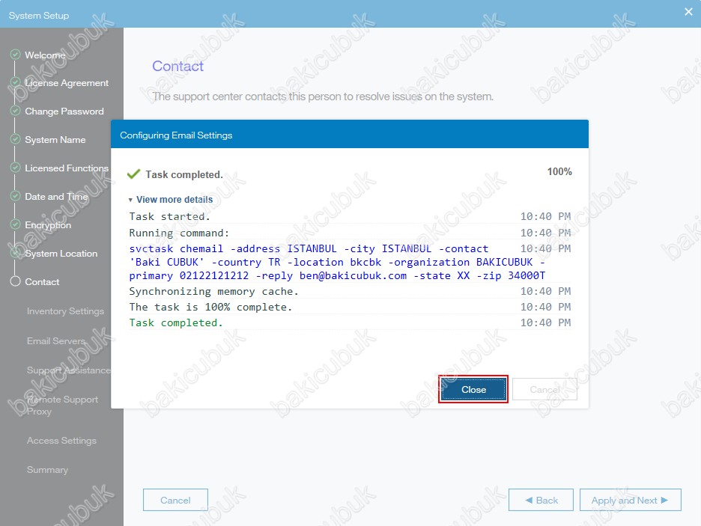
Task: Click the System Setup window title
Action: pyautogui.click(x=39, y=16)
